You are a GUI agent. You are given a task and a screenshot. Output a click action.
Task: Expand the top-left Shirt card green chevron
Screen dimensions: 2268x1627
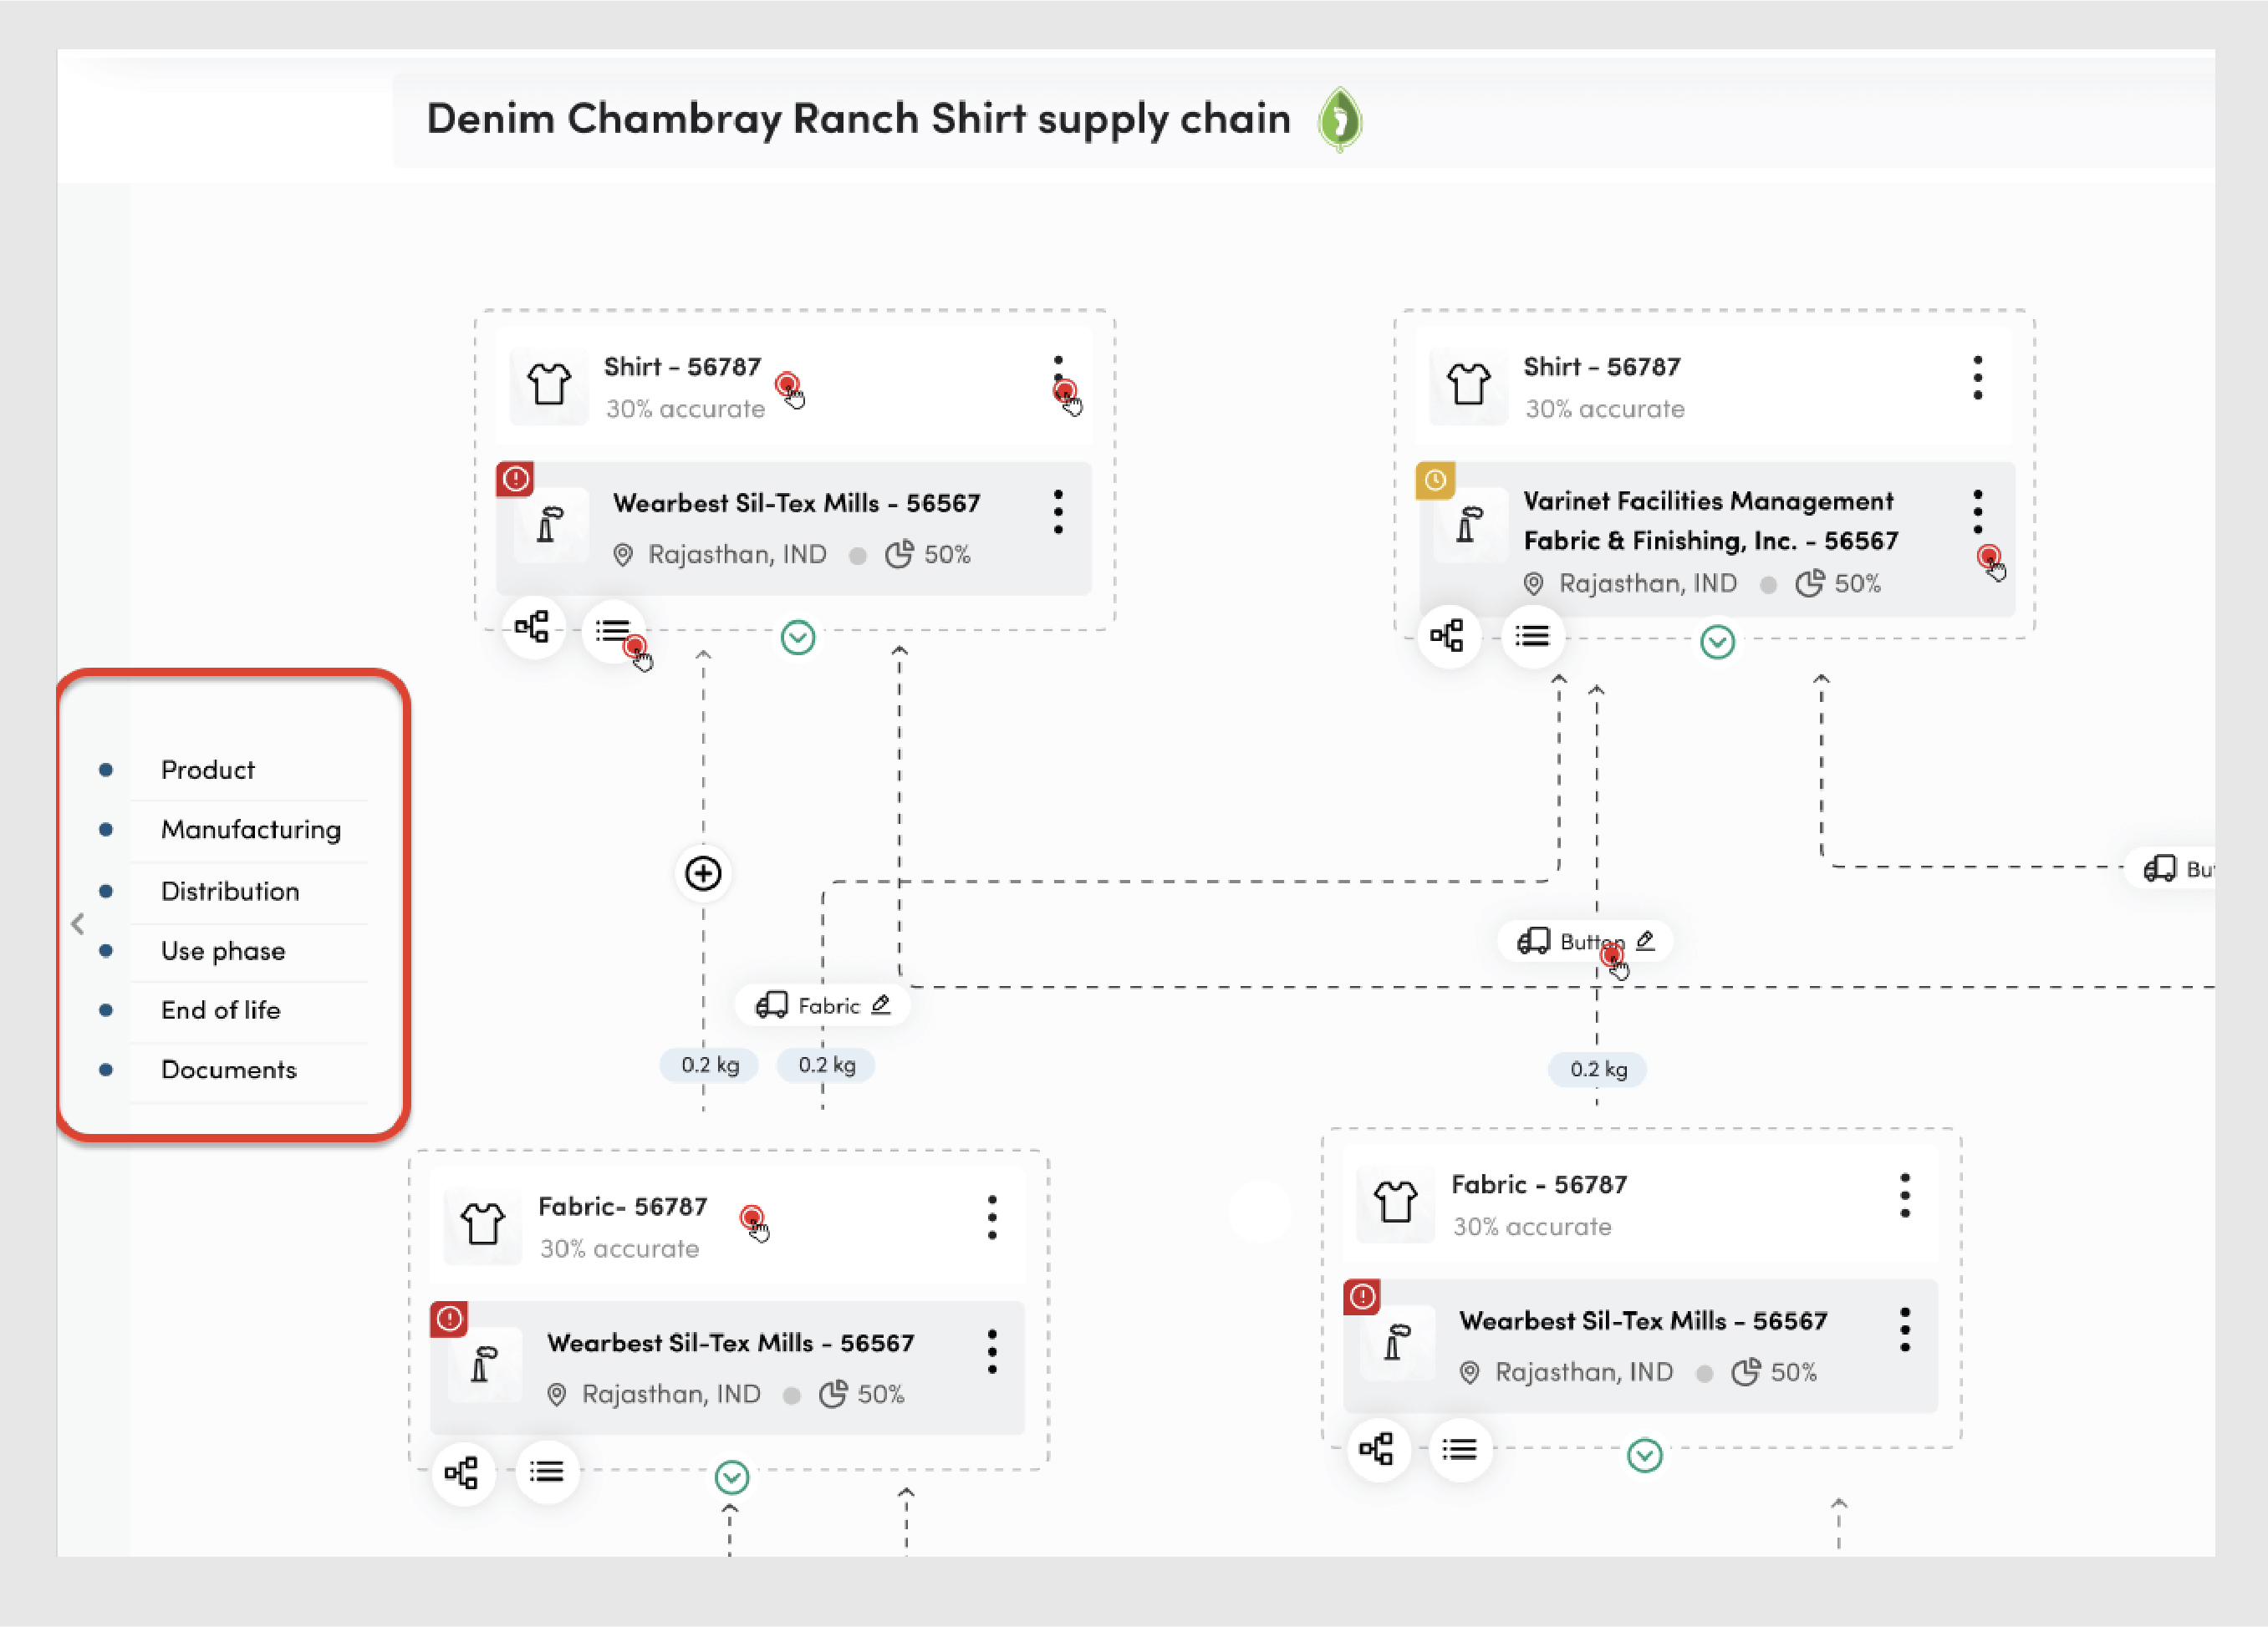[797, 638]
